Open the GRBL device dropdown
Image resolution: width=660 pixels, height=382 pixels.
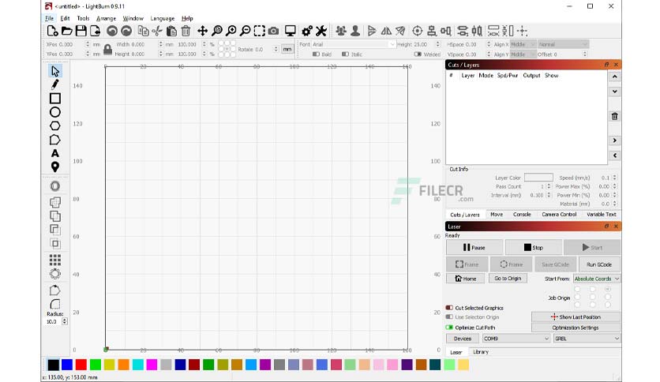(587, 339)
